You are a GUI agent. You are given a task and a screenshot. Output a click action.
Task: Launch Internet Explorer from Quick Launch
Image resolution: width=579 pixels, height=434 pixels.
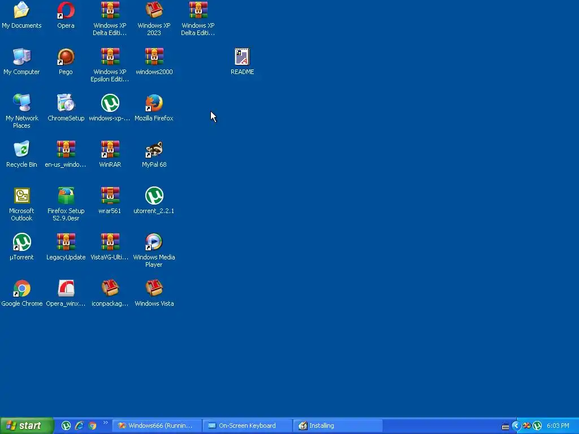point(79,426)
